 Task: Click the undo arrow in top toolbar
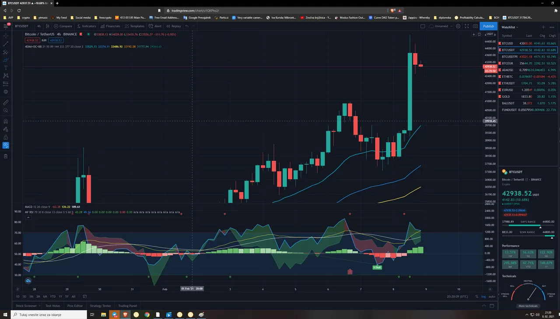(x=187, y=26)
